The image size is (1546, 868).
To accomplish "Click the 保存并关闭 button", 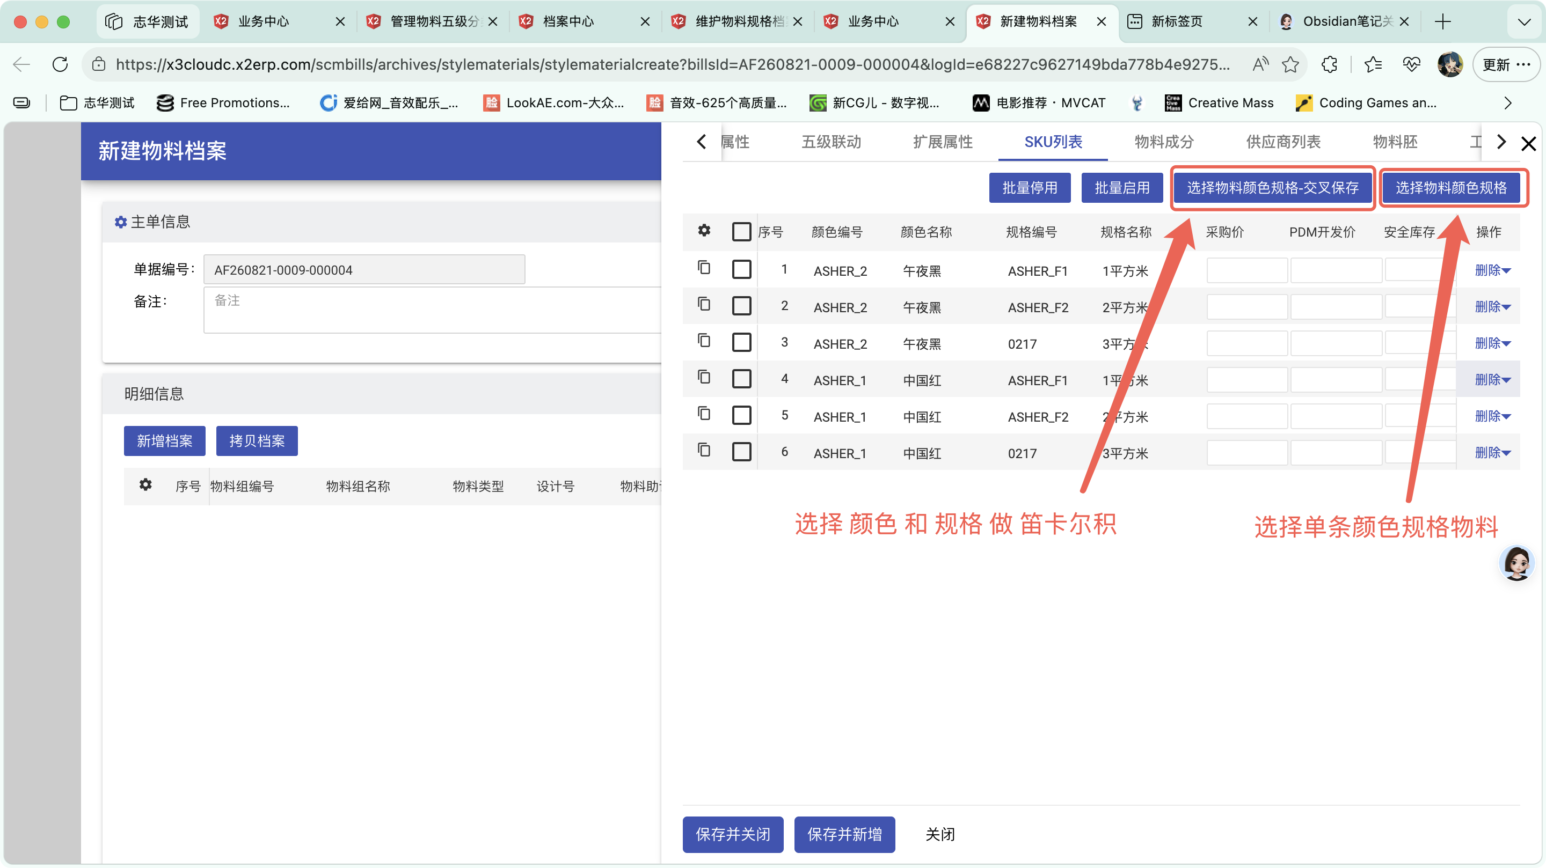I will [733, 834].
